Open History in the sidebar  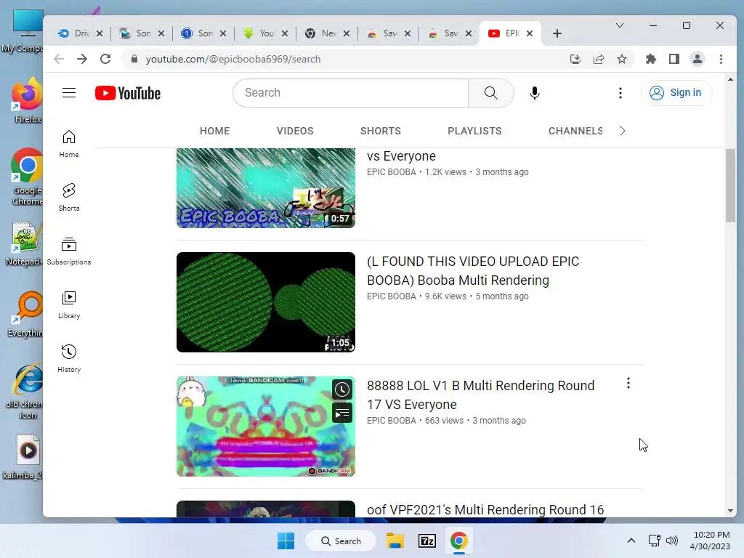(x=69, y=359)
